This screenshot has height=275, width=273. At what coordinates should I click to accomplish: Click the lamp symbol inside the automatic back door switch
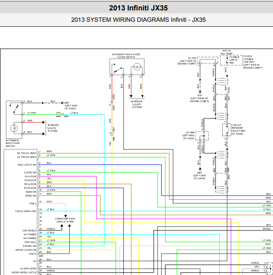coord(14,128)
